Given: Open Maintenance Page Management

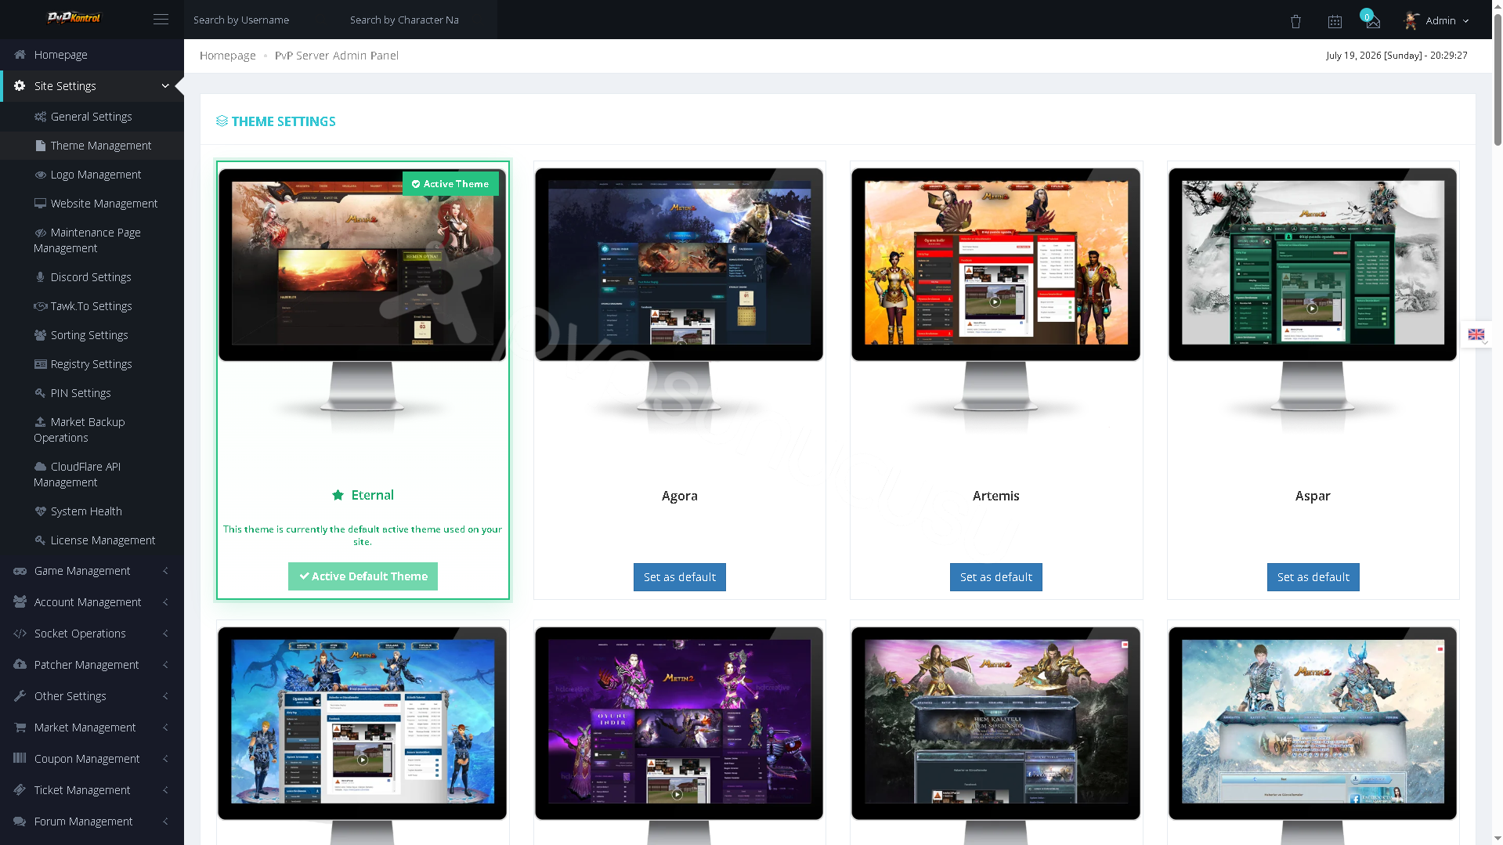Looking at the screenshot, I should coord(92,240).
